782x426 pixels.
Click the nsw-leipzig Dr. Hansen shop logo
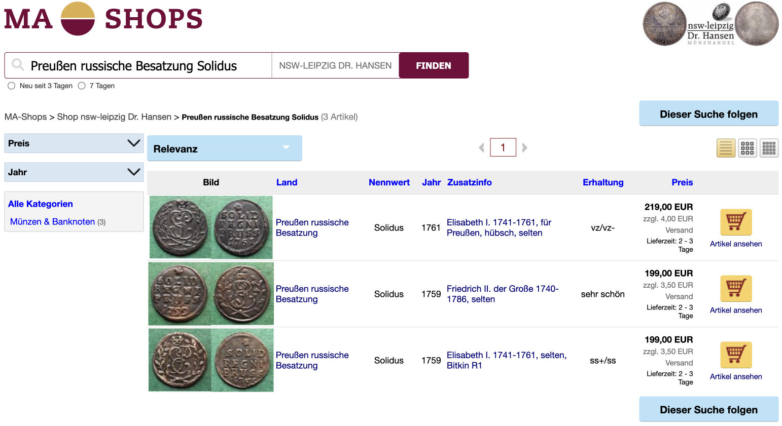(x=710, y=24)
